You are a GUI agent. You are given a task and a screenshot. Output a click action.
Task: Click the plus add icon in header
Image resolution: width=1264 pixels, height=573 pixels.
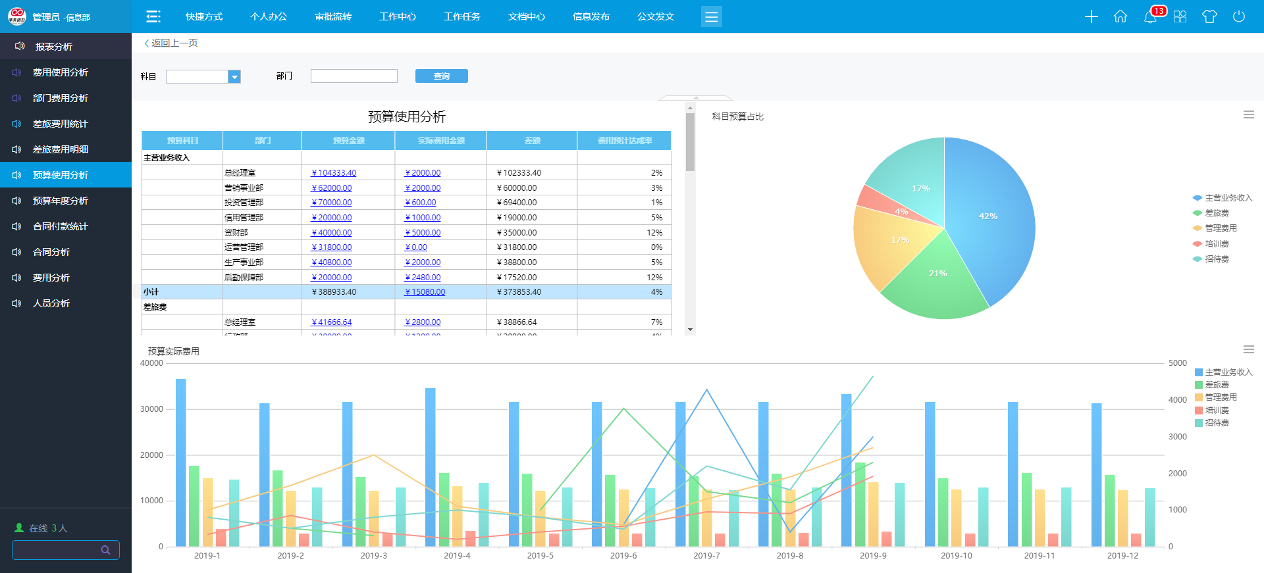coord(1091,16)
